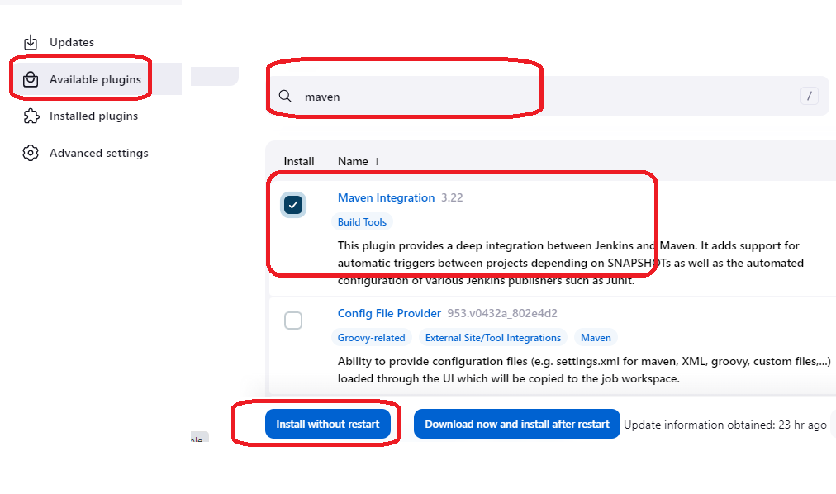Click the Name column header

tap(353, 161)
